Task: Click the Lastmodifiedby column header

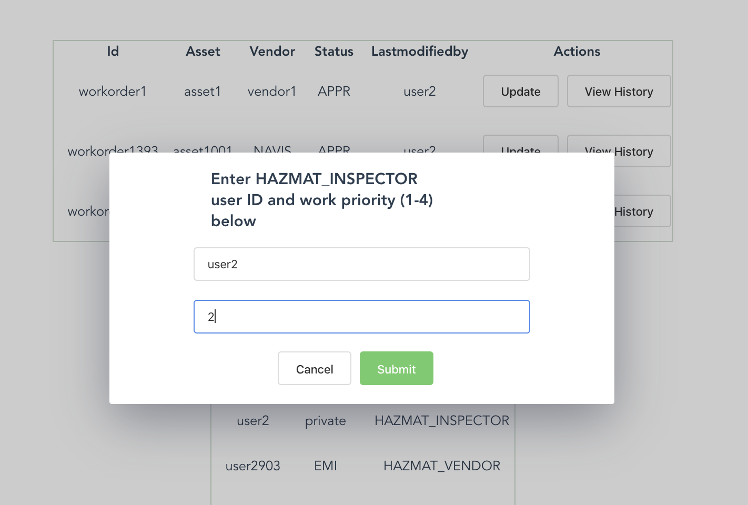Action: pyautogui.click(x=420, y=51)
